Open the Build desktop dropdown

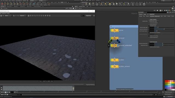(34, 1)
